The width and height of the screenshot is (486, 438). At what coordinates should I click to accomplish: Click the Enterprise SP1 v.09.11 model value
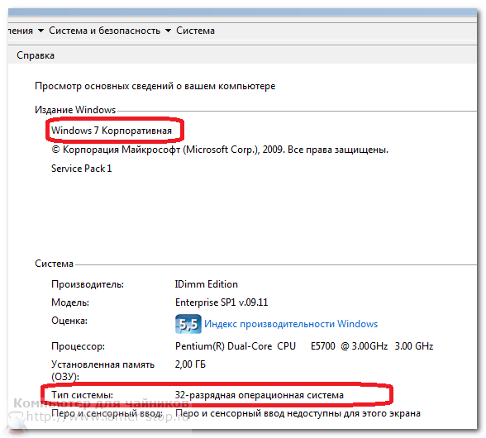pyautogui.click(x=222, y=302)
